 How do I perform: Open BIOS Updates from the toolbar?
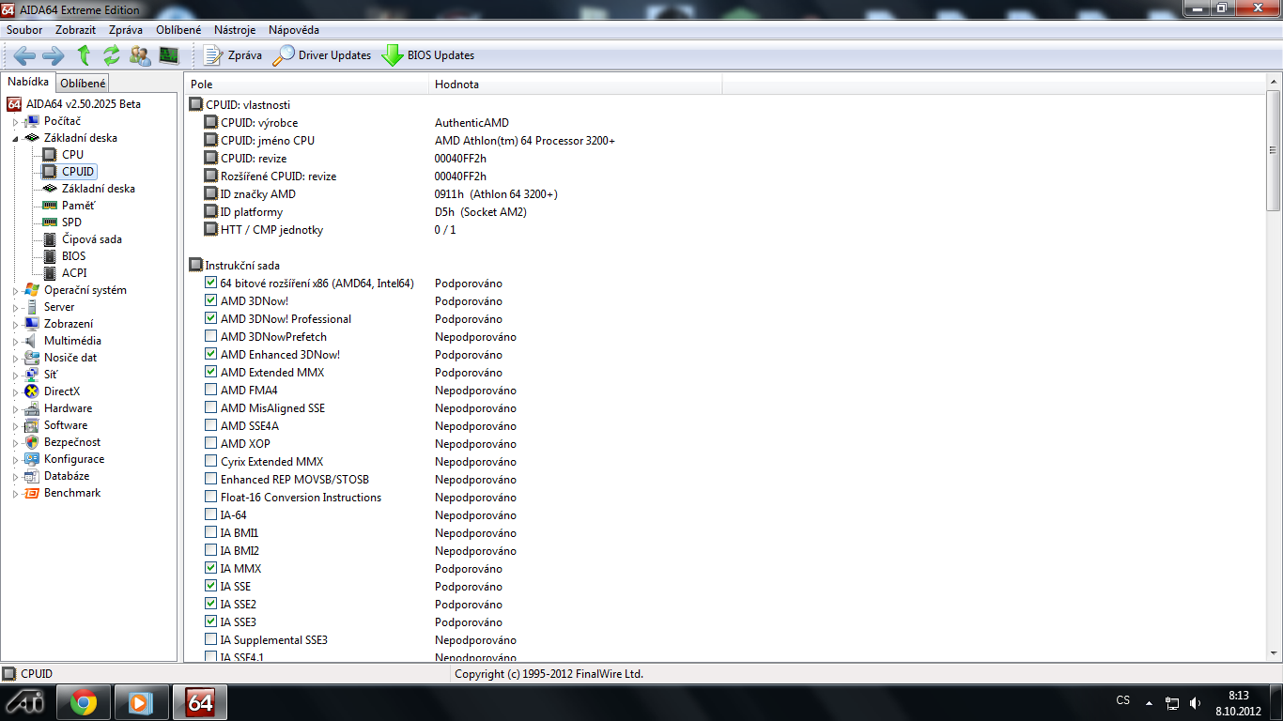tap(428, 55)
